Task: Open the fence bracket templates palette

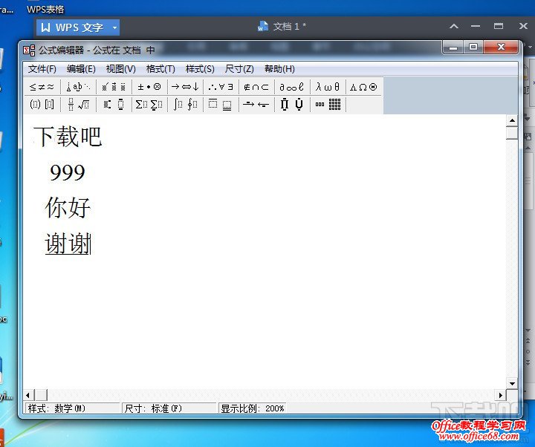Action: pyautogui.click(x=42, y=105)
